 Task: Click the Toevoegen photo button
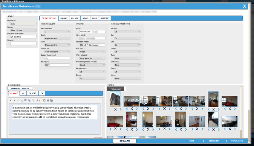[116, 89]
